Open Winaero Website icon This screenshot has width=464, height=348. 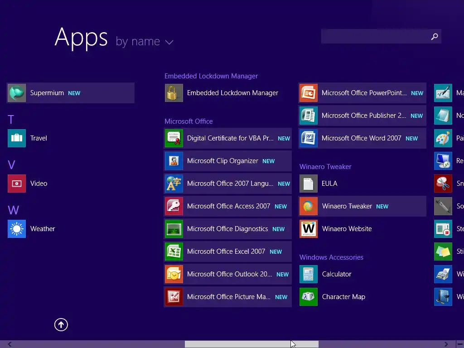click(308, 229)
